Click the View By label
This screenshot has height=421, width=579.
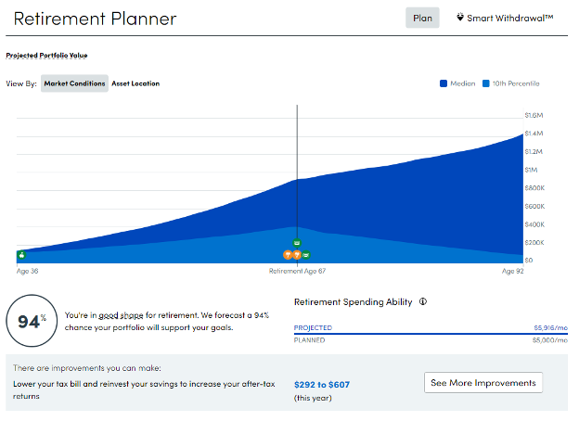pos(21,83)
